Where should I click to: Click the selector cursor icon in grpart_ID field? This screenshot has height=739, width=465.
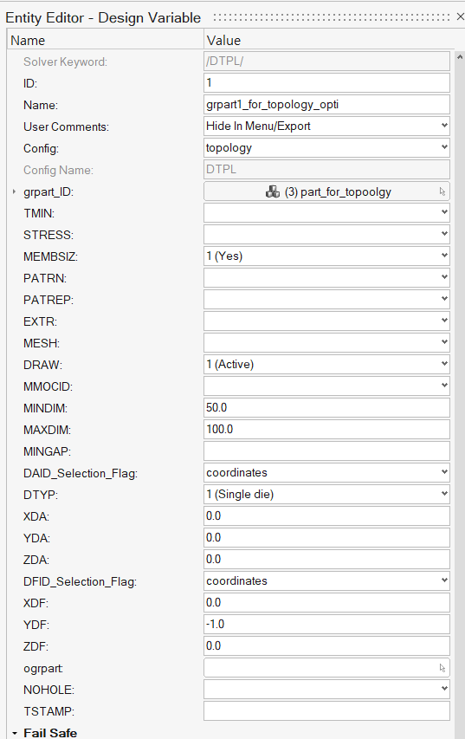pyautogui.click(x=442, y=191)
